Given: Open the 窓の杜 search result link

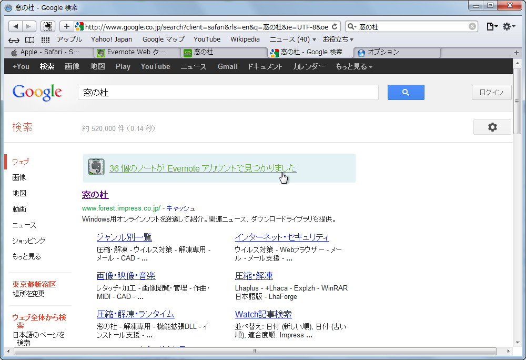Looking at the screenshot, I should [x=95, y=195].
